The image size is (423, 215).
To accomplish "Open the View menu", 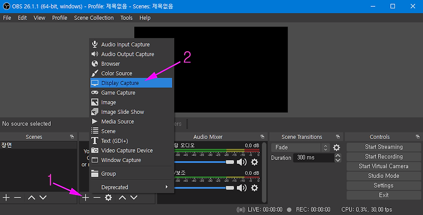I will coord(39,18).
